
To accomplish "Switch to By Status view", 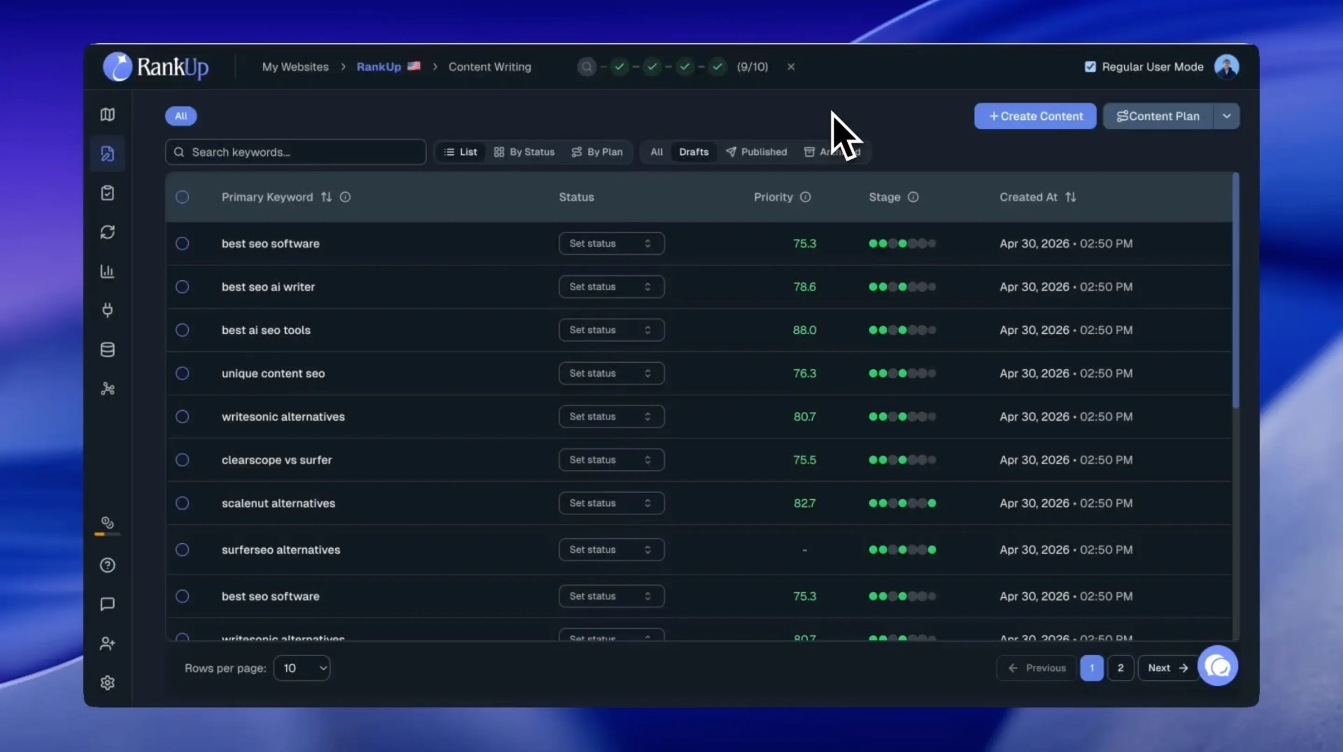I will pos(524,152).
